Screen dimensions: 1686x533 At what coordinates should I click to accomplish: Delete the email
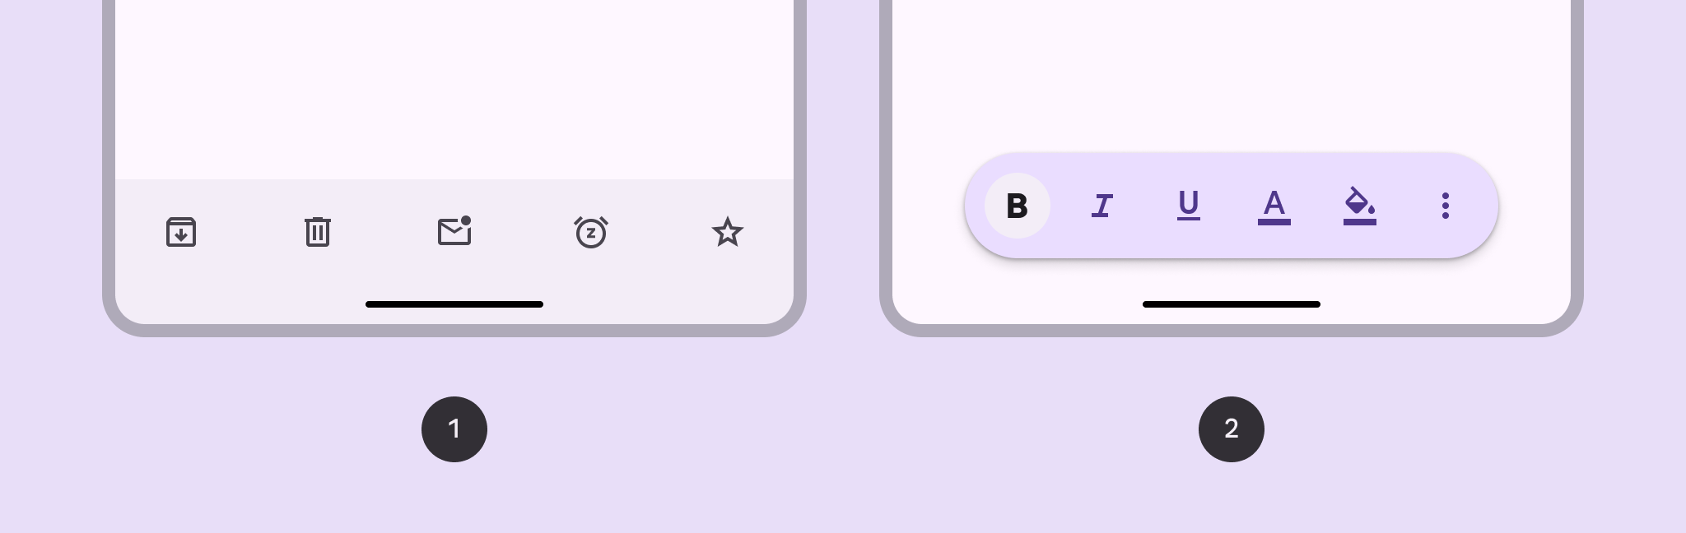pyautogui.click(x=318, y=233)
